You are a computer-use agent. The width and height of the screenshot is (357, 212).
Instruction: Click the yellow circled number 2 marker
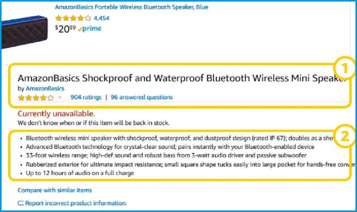pyautogui.click(x=344, y=136)
